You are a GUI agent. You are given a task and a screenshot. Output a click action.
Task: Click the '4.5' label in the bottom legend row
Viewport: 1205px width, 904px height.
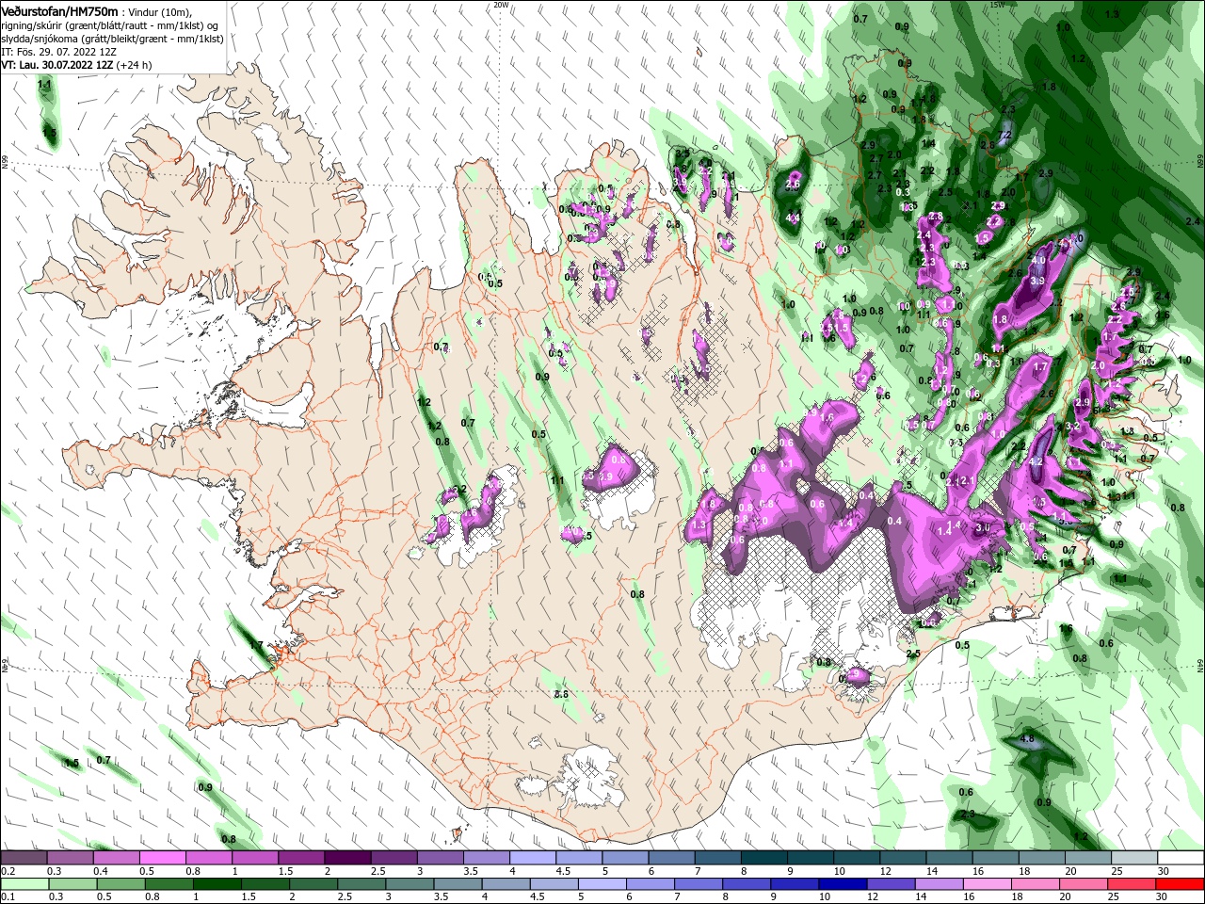pos(537,897)
